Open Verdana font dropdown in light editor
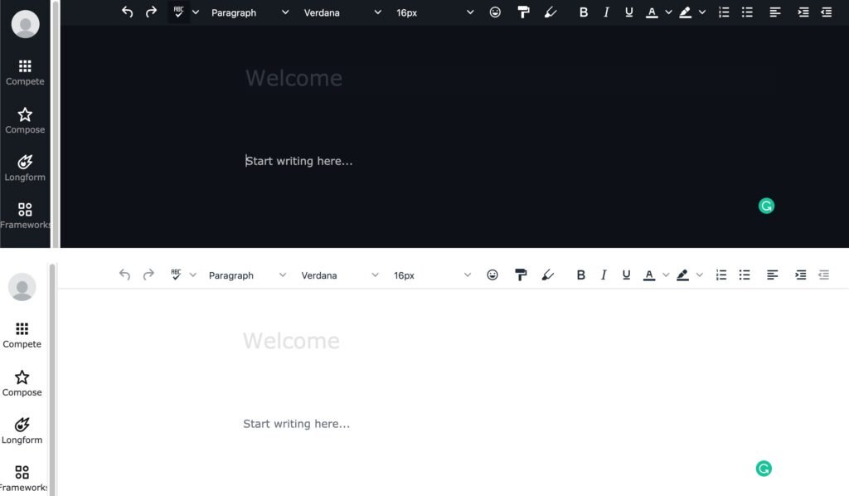This screenshot has width=849, height=496. (339, 275)
